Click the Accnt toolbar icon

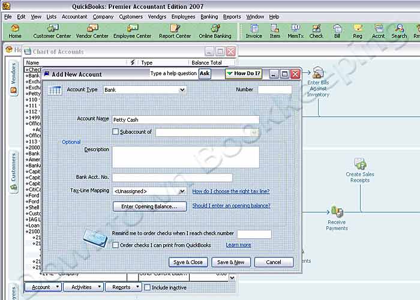point(378,32)
